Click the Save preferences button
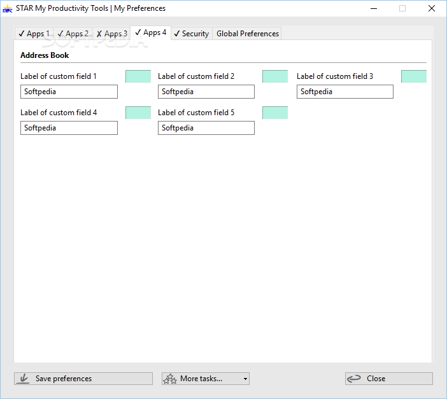The image size is (447, 399). 83,379
